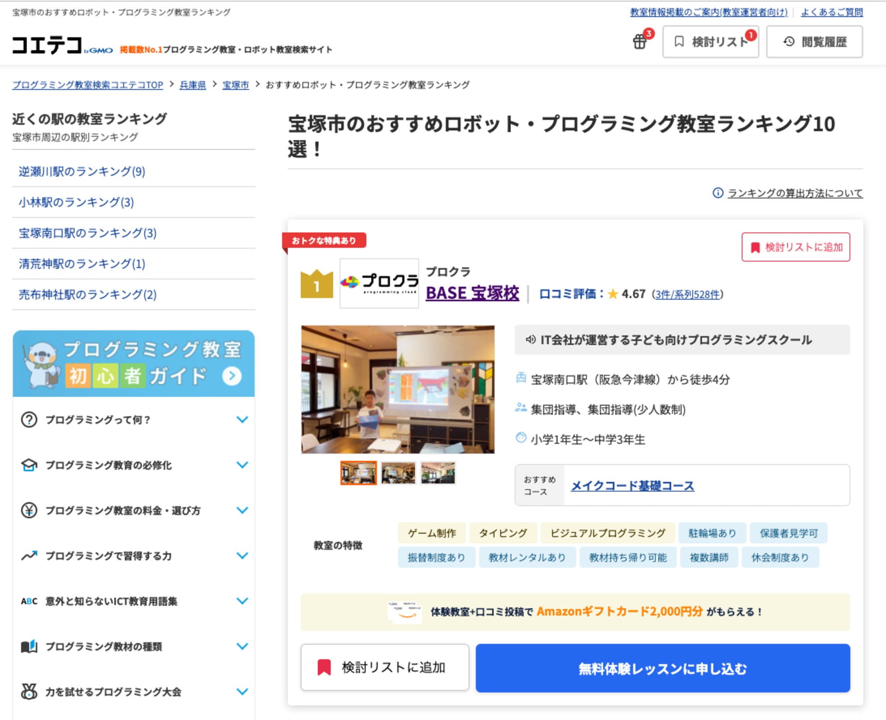The height and width of the screenshot is (720, 886).
Task: Expand 力を試せるプログラミング大会 section
Action: coord(242,692)
